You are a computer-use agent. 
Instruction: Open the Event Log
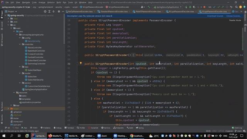click(237, 128)
